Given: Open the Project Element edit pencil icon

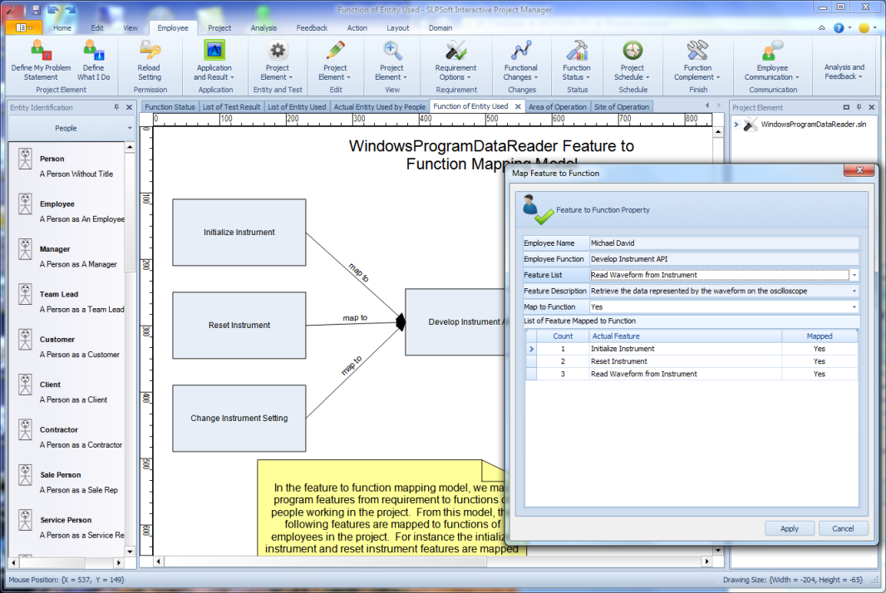Looking at the screenshot, I should pyautogui.click(x=335, y=51).
